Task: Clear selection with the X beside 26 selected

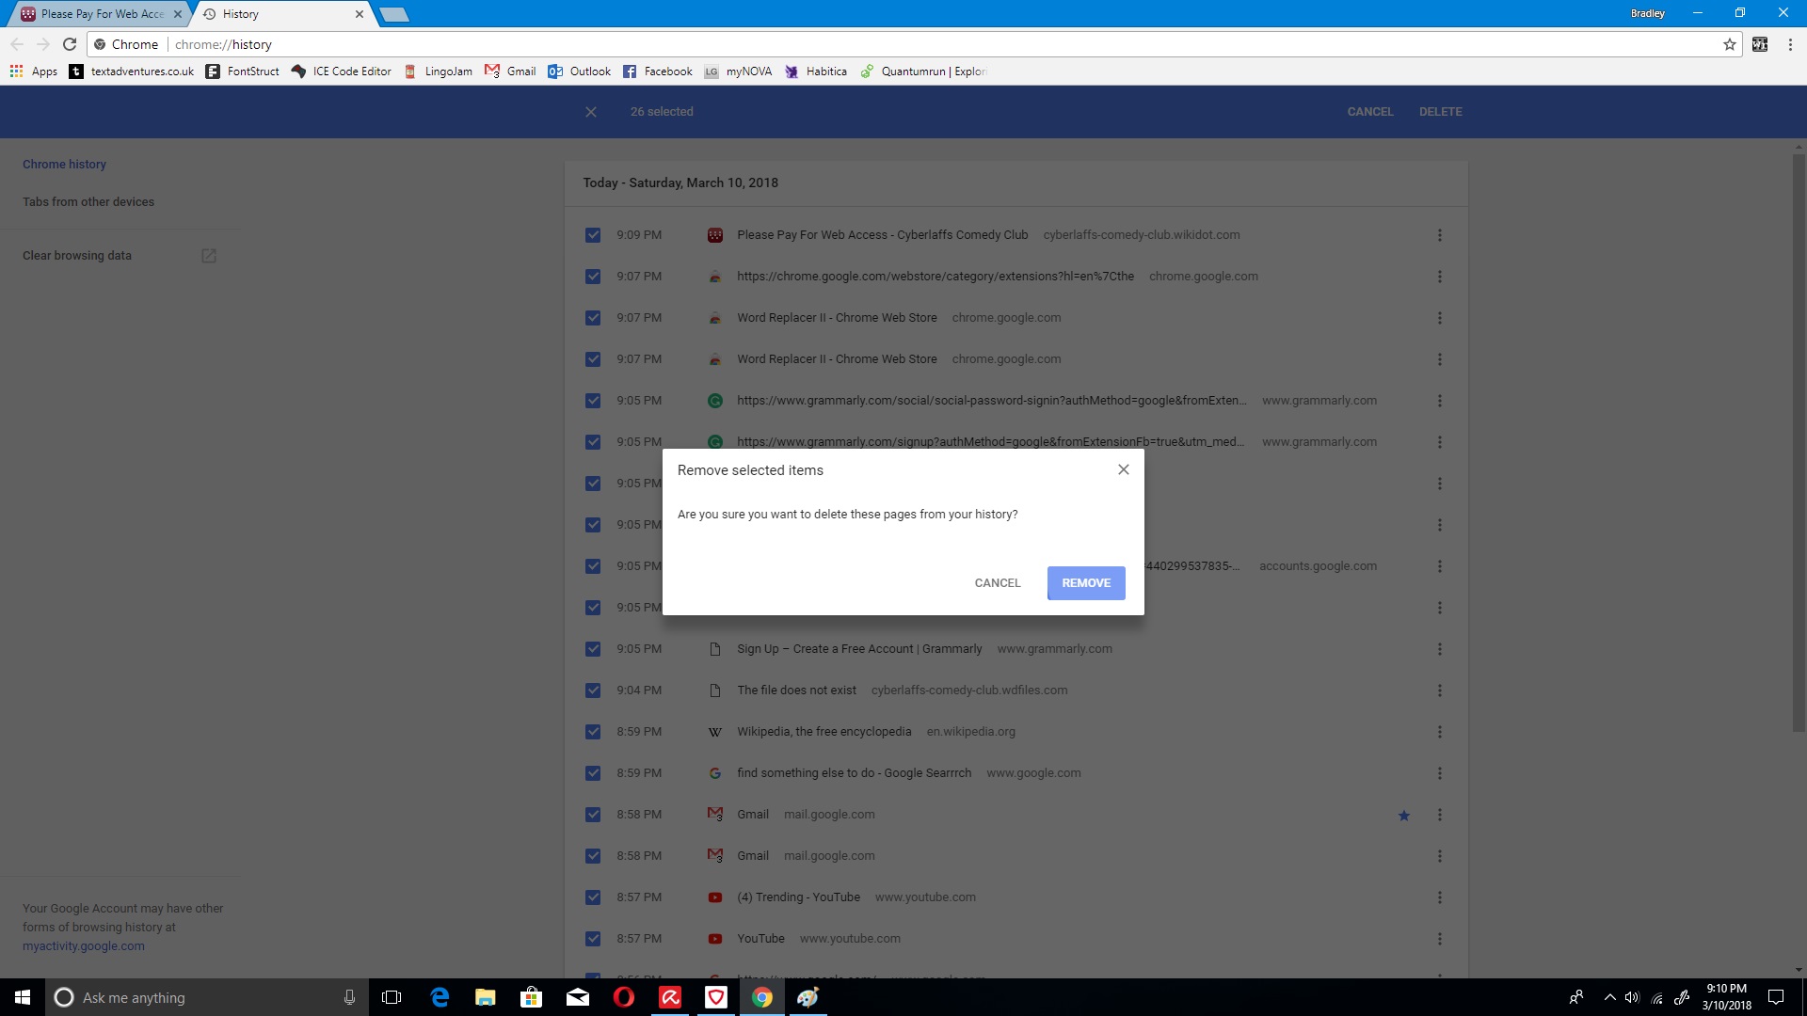Action: [x=591, y=112]
